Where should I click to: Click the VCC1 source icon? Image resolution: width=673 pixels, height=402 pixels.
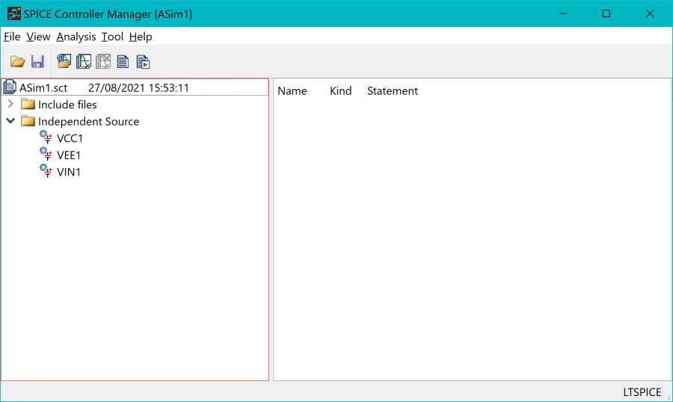(46, 137)
